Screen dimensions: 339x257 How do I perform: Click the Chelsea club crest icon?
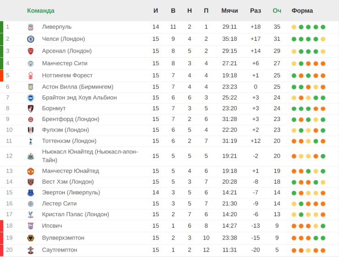[x=31, y=39]
